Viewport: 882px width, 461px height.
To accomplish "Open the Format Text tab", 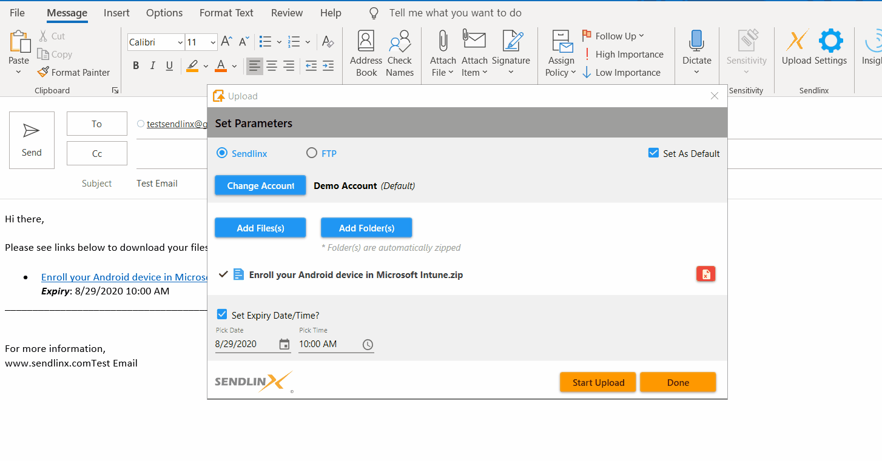I will point(227,13).
